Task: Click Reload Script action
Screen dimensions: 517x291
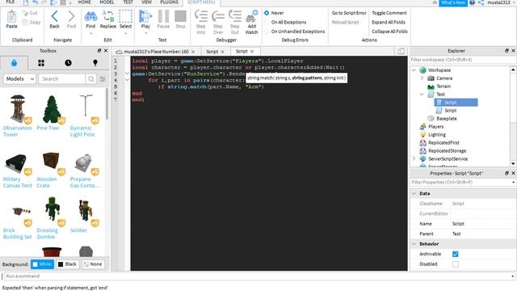Action: click(x=345, y=22)
